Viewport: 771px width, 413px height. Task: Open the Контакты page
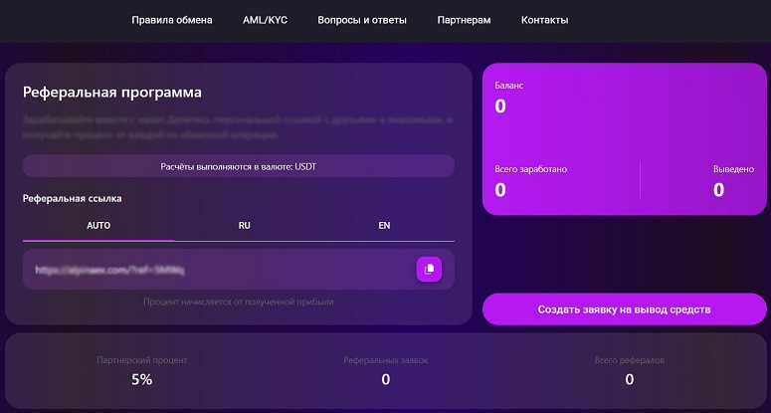(545, 20)
